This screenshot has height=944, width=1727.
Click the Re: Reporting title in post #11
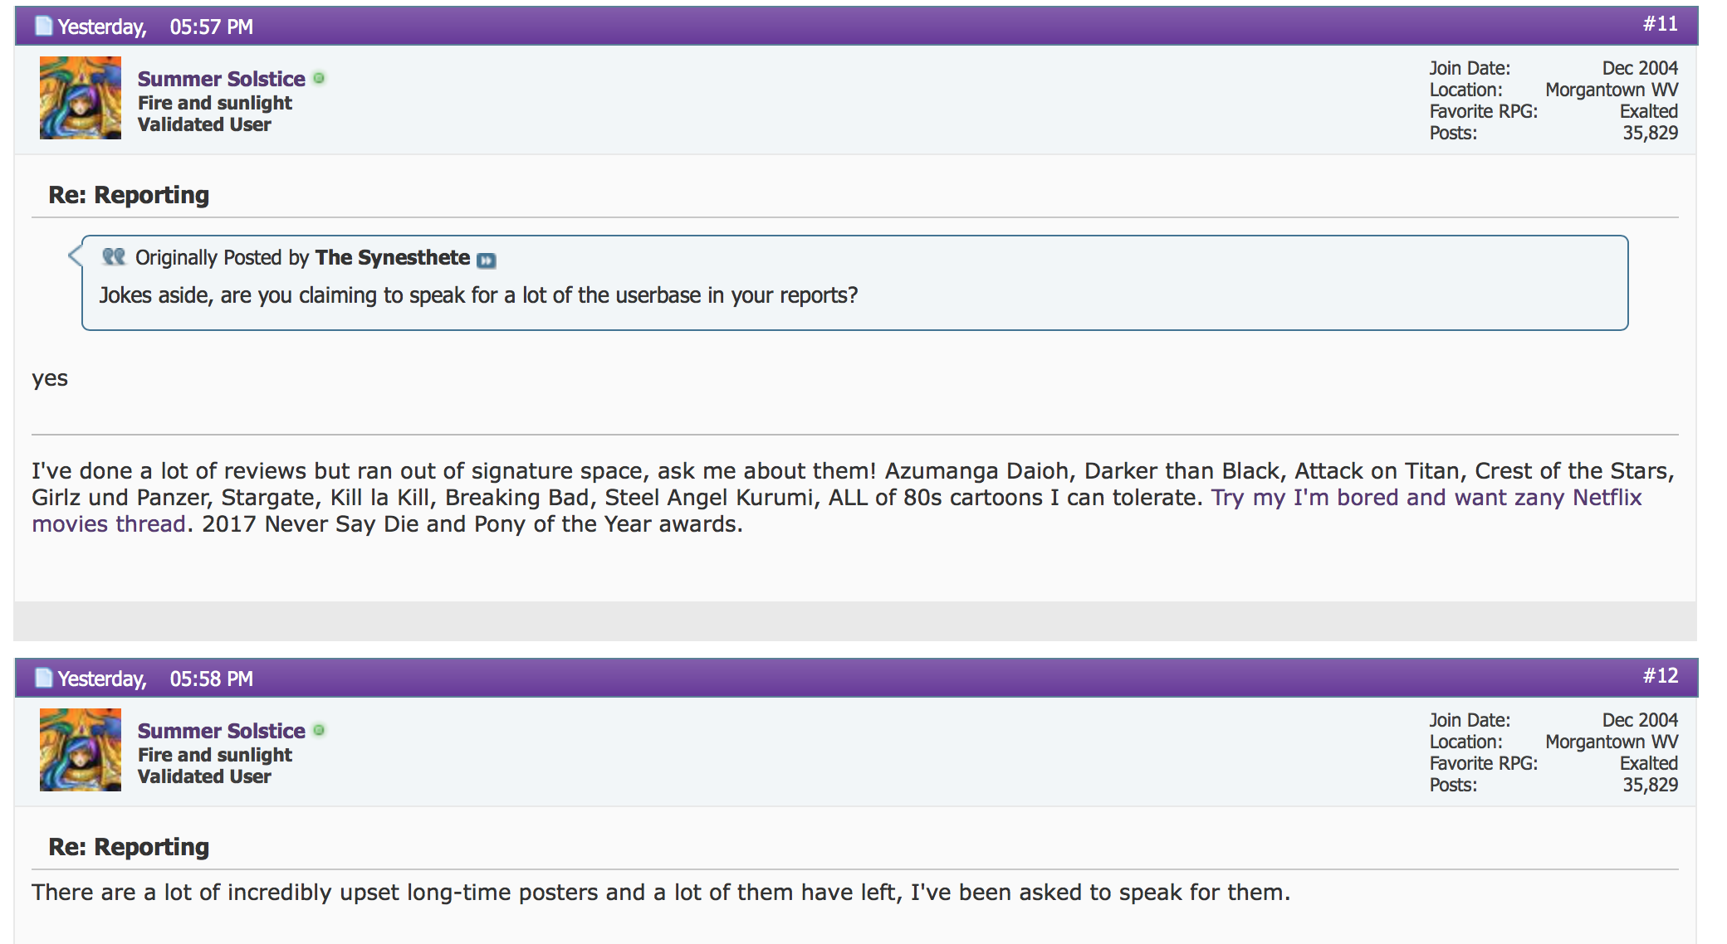[129, 195]
